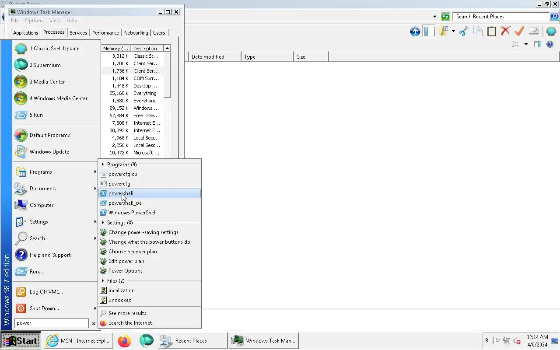
Task: Clear the Start menu search with the X
Action: click(94, 323)
